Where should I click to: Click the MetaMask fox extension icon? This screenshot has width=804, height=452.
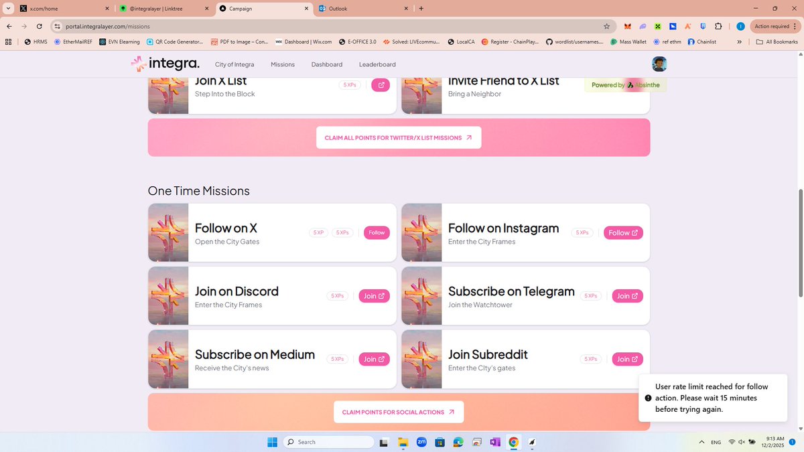click(628, 26)
